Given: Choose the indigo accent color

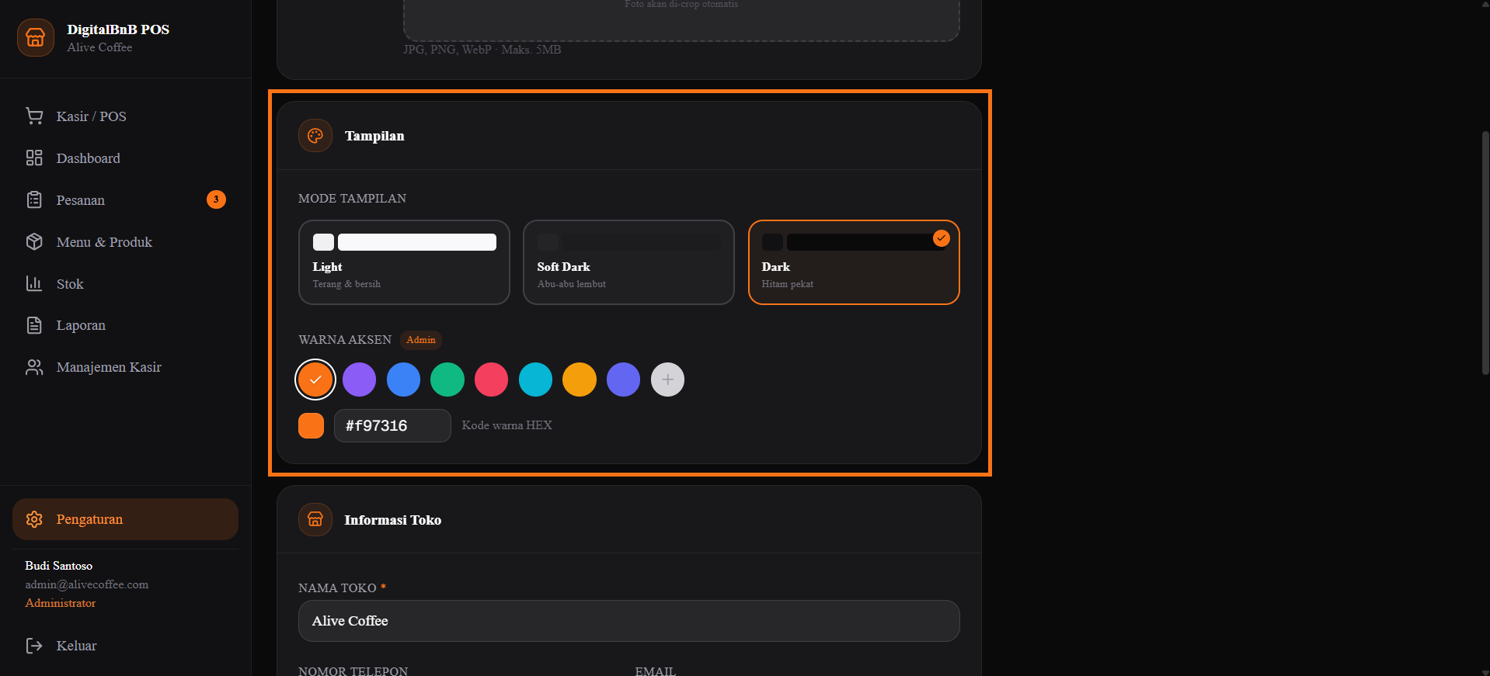Looking at the screenshot, I should pyautogui.click(x=623, y=380).
